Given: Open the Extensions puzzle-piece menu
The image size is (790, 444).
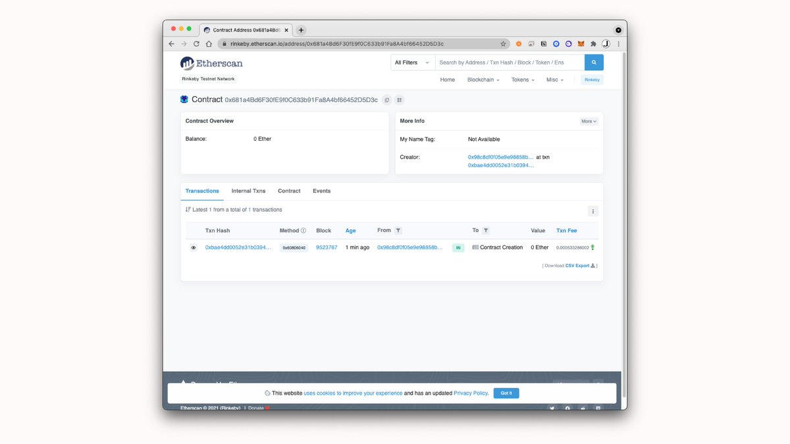Looking at the screenshot, I should (x=593, y=44).
